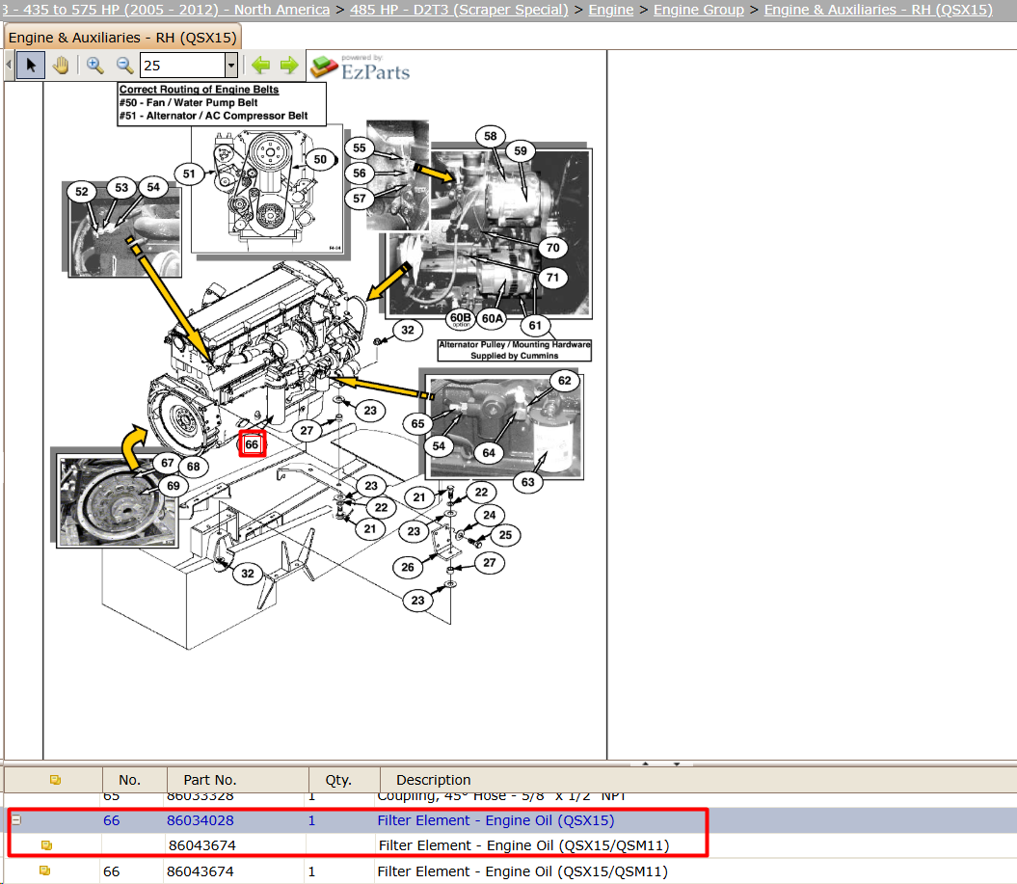The height and width of the screenshot is (884, 1017).
Task: Click callout 52 in hose photo
Action: pyautogui.click(x=82, y=192)
